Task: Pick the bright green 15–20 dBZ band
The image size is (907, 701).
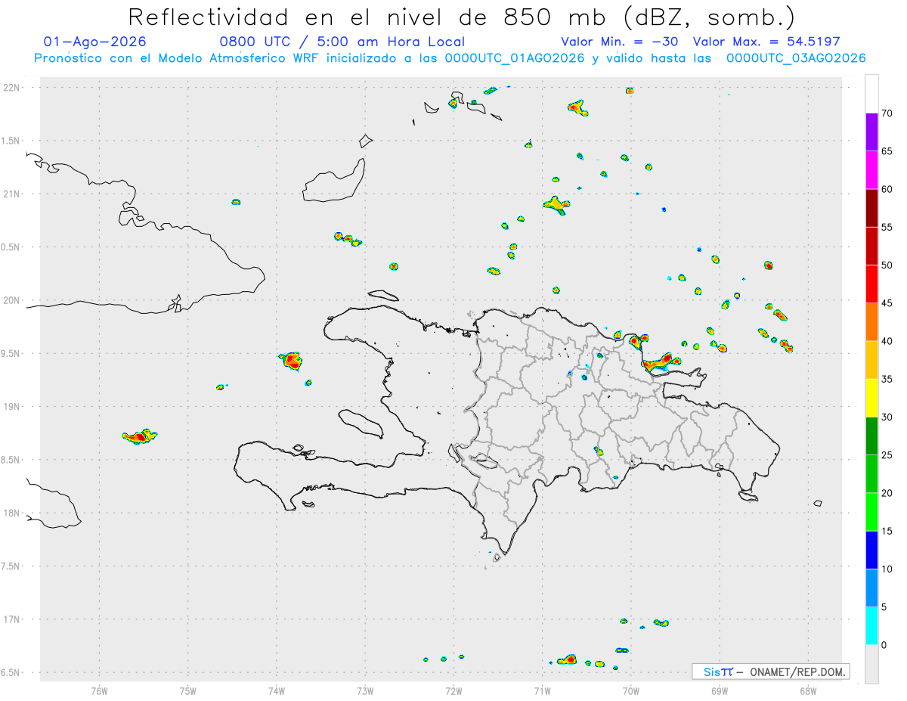Action: (871, 512)
